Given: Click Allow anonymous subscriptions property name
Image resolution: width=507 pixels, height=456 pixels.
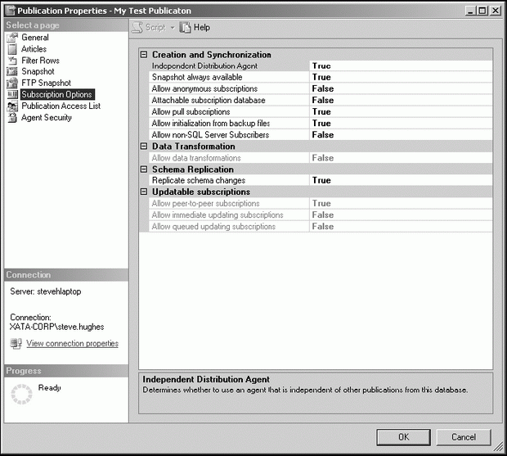Looking at the screenshot, I should click(x=204, y=88).
